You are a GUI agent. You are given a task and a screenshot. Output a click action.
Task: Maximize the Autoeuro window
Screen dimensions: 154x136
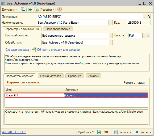(145, 3)
